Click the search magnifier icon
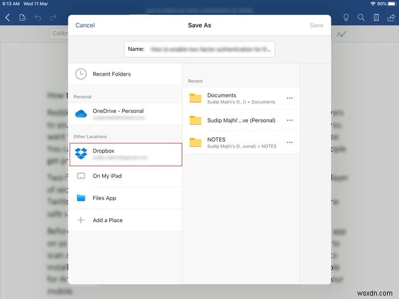 361,18
